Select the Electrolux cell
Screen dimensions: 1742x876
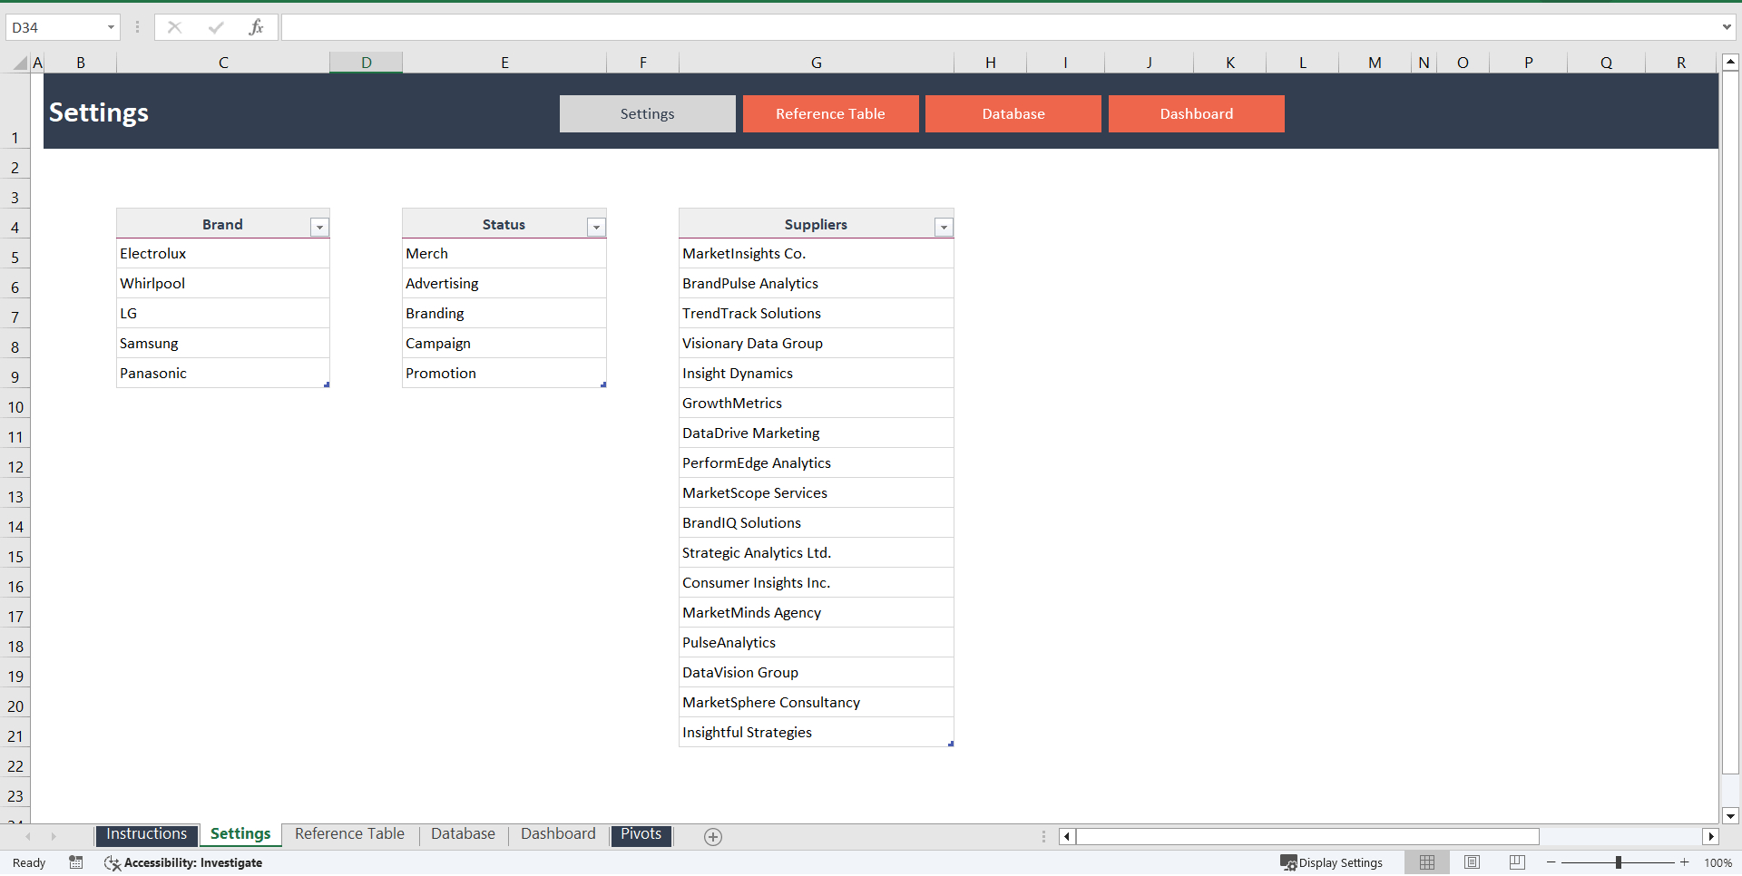223,254
